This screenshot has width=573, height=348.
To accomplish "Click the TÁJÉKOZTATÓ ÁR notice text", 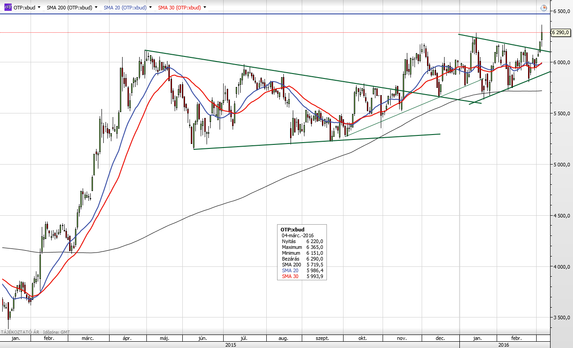I will point(20,332).
